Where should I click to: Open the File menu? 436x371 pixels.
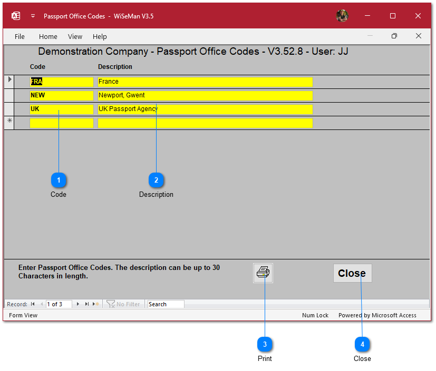20,36
